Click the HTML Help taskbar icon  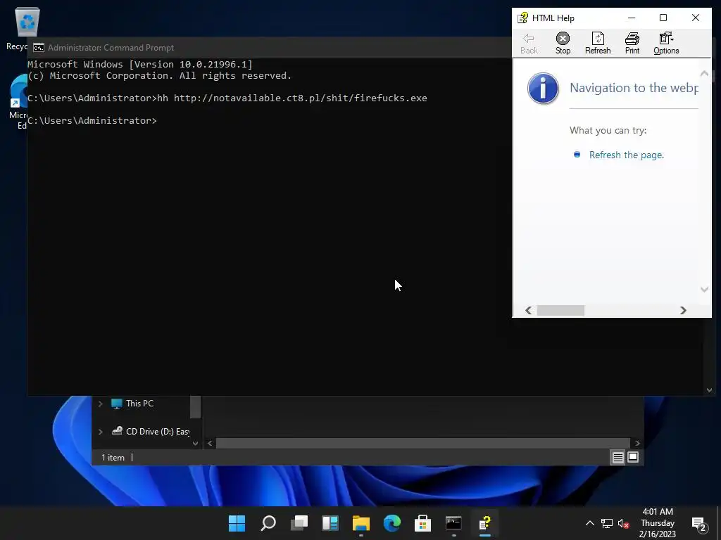pyautogui.click(x=484, y=523)
